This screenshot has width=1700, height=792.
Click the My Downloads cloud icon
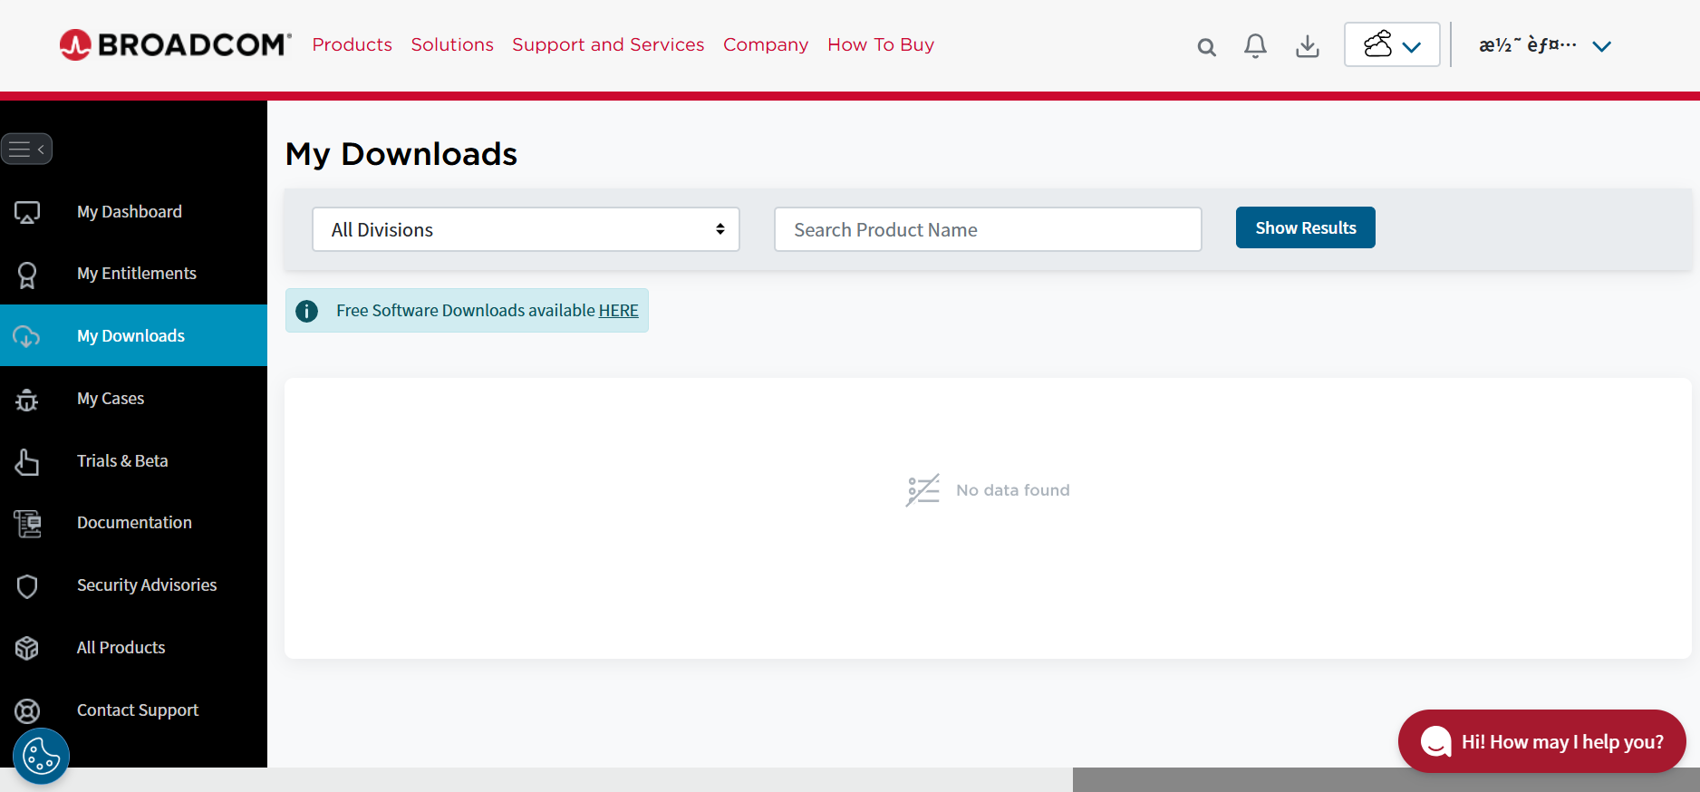tap(26, 336)
